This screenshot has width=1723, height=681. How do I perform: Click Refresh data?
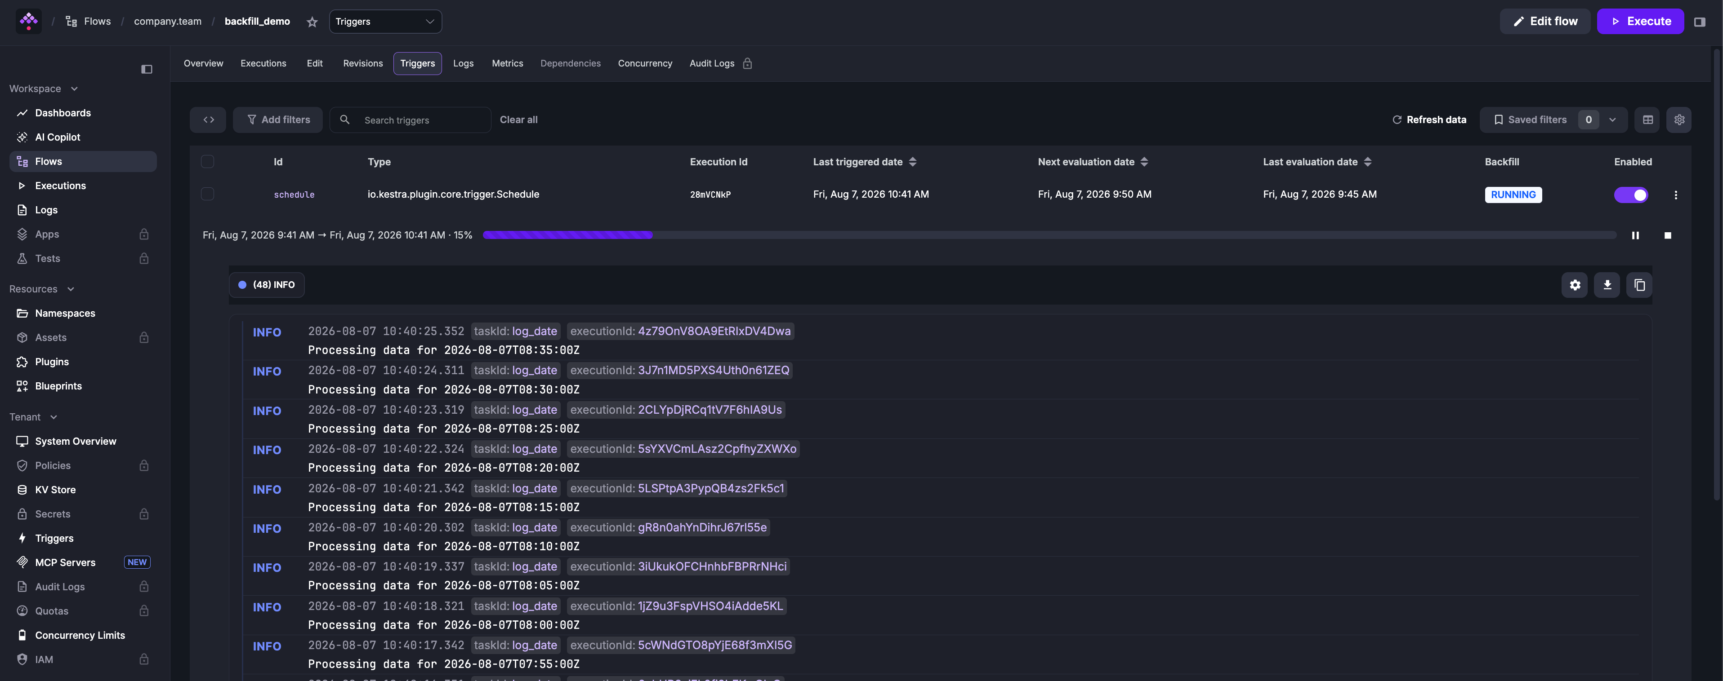tap(1429, 119)
